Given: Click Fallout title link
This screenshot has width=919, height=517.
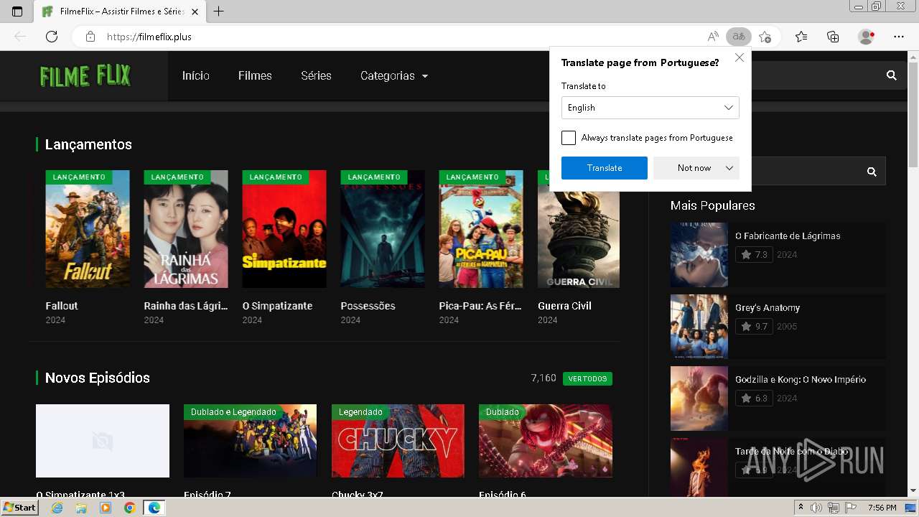Looking at the screenshot, I should 62,306.
